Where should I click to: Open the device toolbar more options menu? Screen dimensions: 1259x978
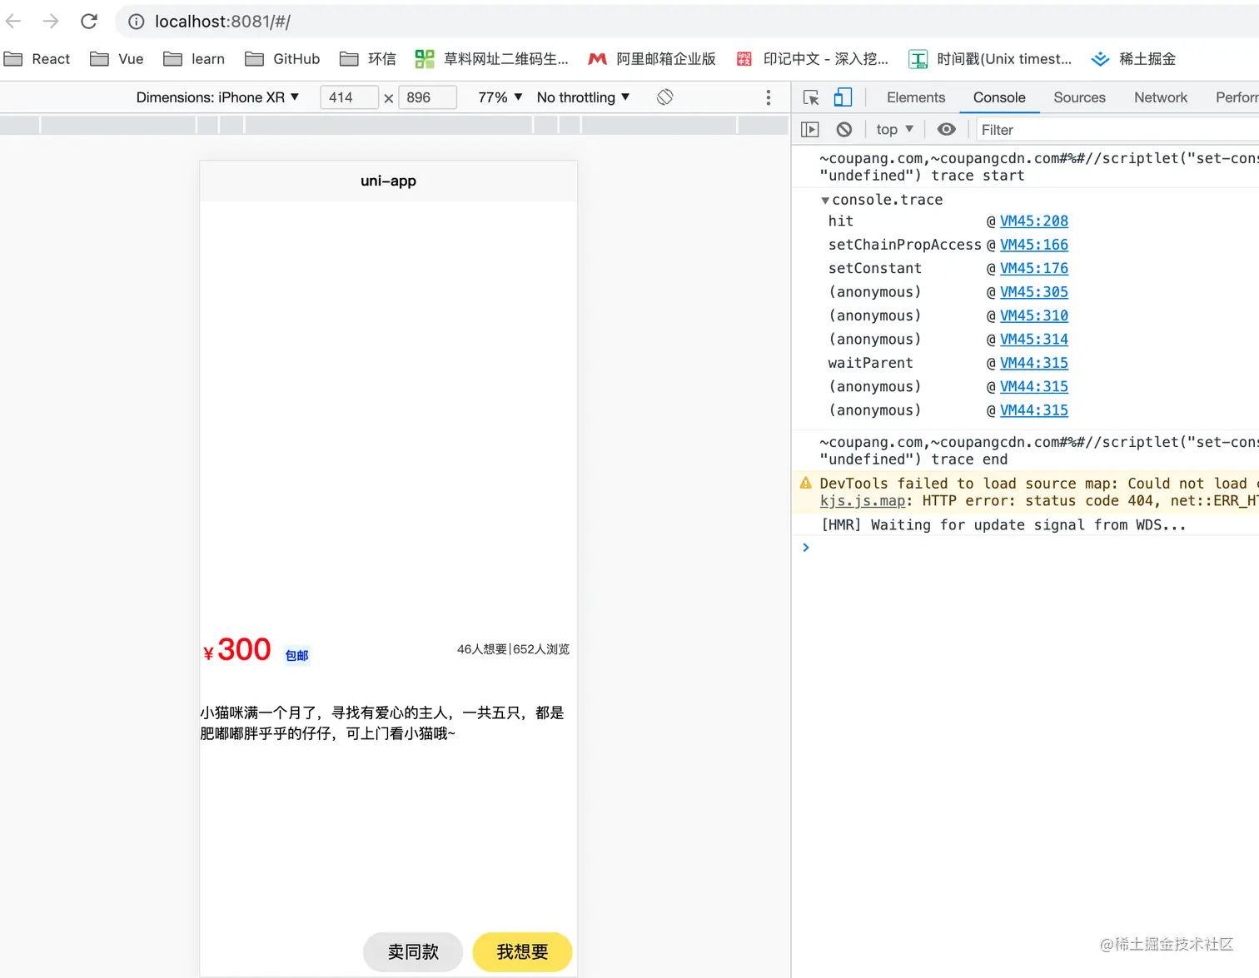tap(768, 97)
